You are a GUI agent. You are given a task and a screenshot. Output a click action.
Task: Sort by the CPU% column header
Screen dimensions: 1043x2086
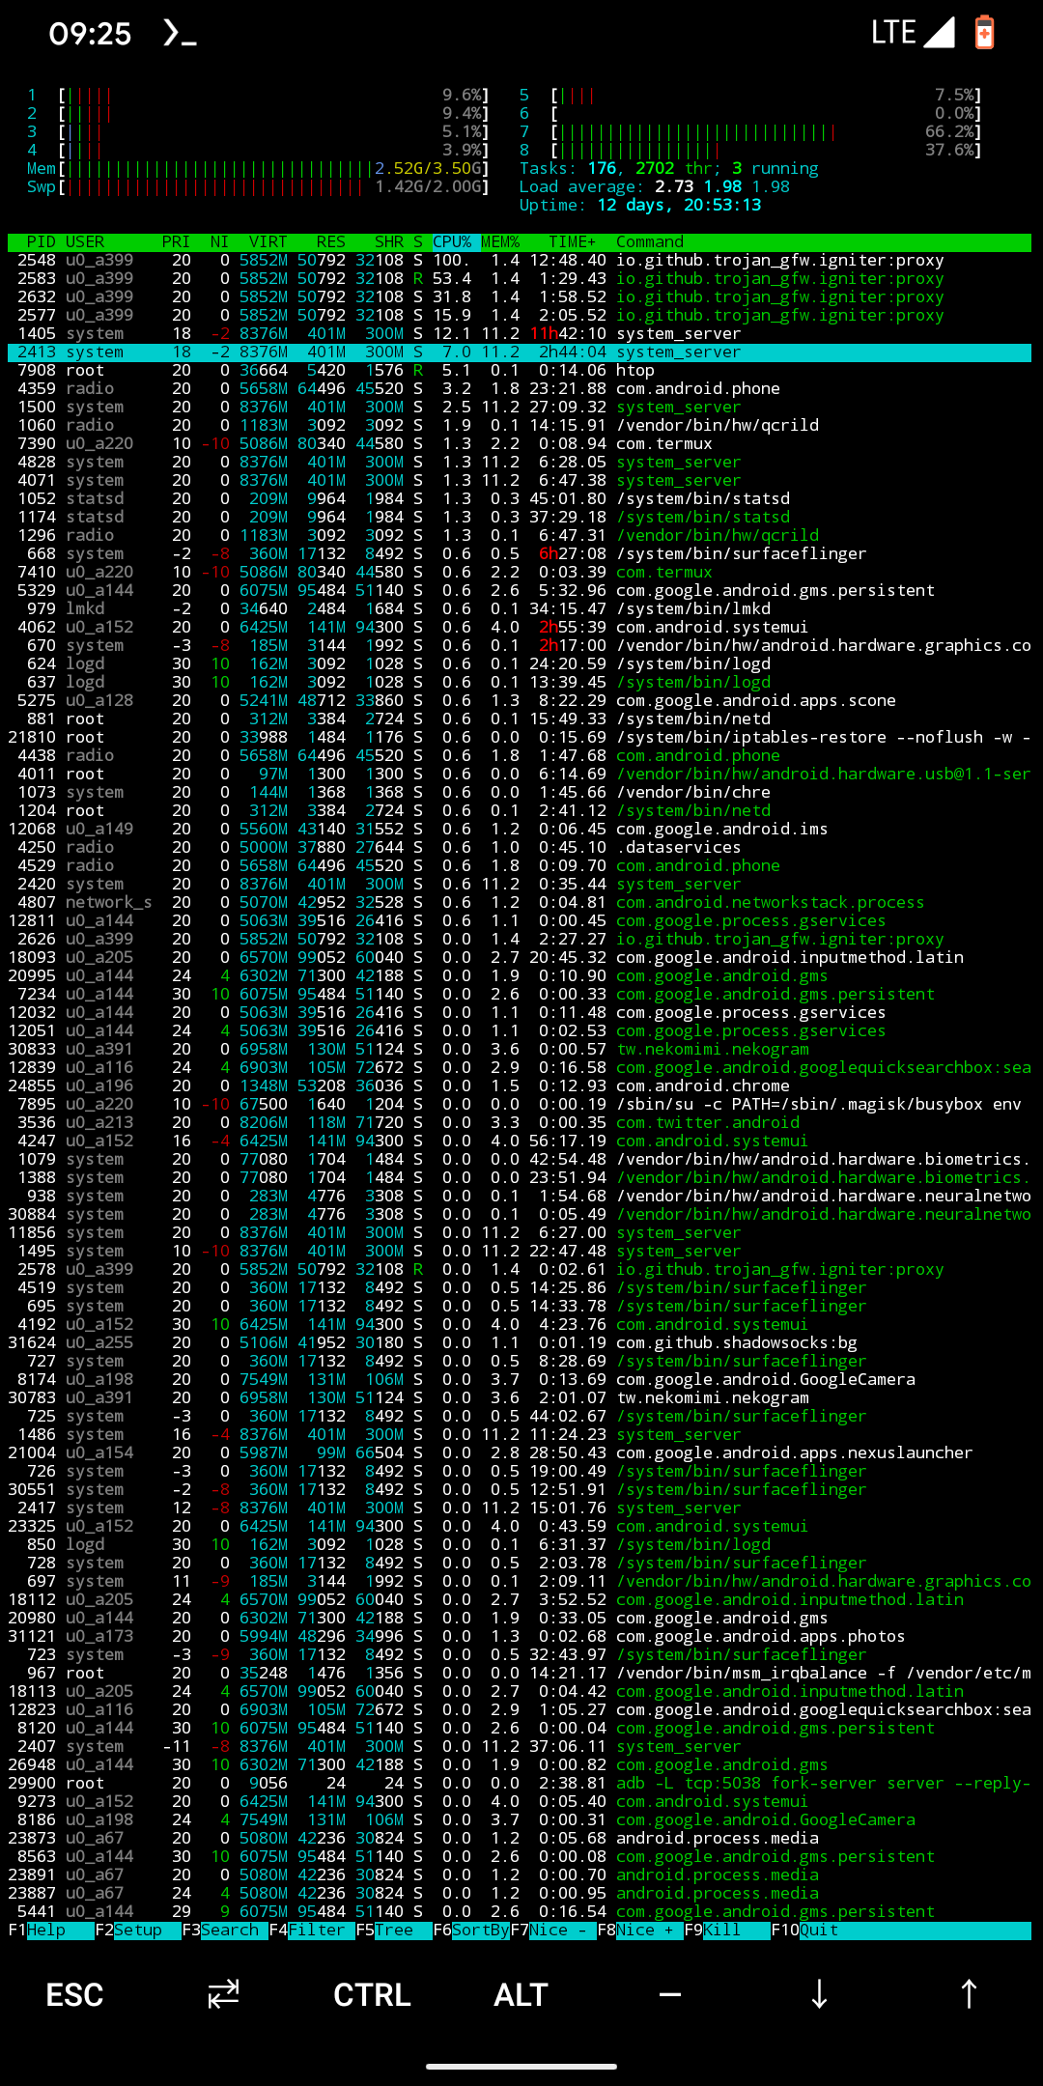click(452, 242)
